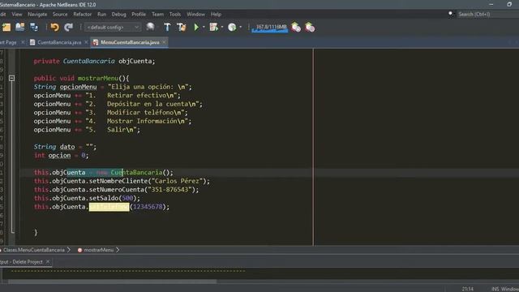Screen dimensions: 519x292
Task: Open the Source menu
Action: [x=60, y=15]
